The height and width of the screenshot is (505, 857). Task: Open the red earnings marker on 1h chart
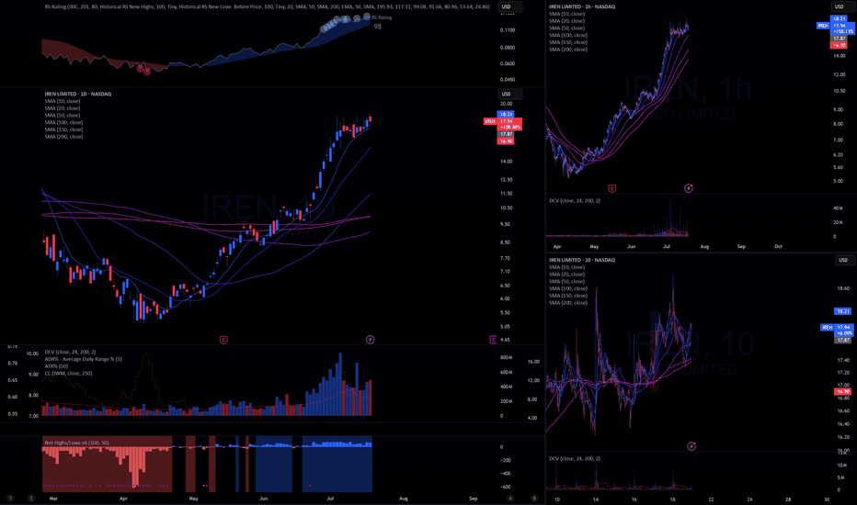(612, 188)
